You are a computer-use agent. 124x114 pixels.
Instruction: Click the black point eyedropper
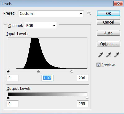coord(100,55)
